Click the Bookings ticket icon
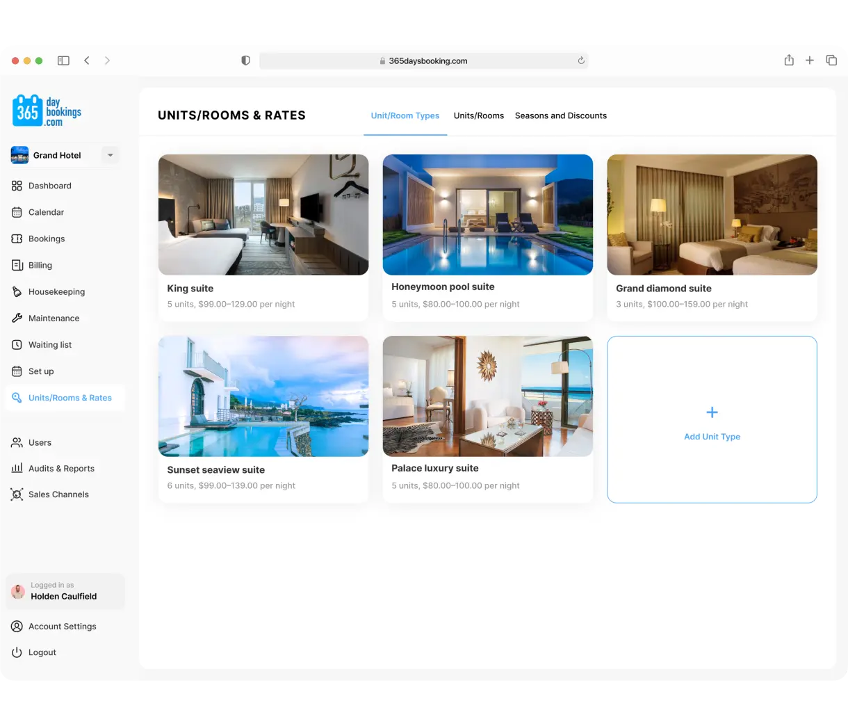The image size is (848, 726). click(x=17, y=239)
